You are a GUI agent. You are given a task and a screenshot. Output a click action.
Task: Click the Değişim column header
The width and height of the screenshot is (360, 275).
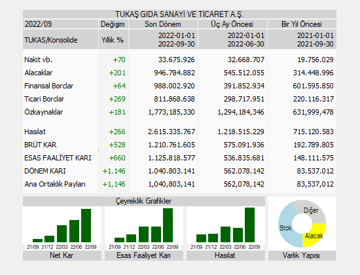point(113,24)
